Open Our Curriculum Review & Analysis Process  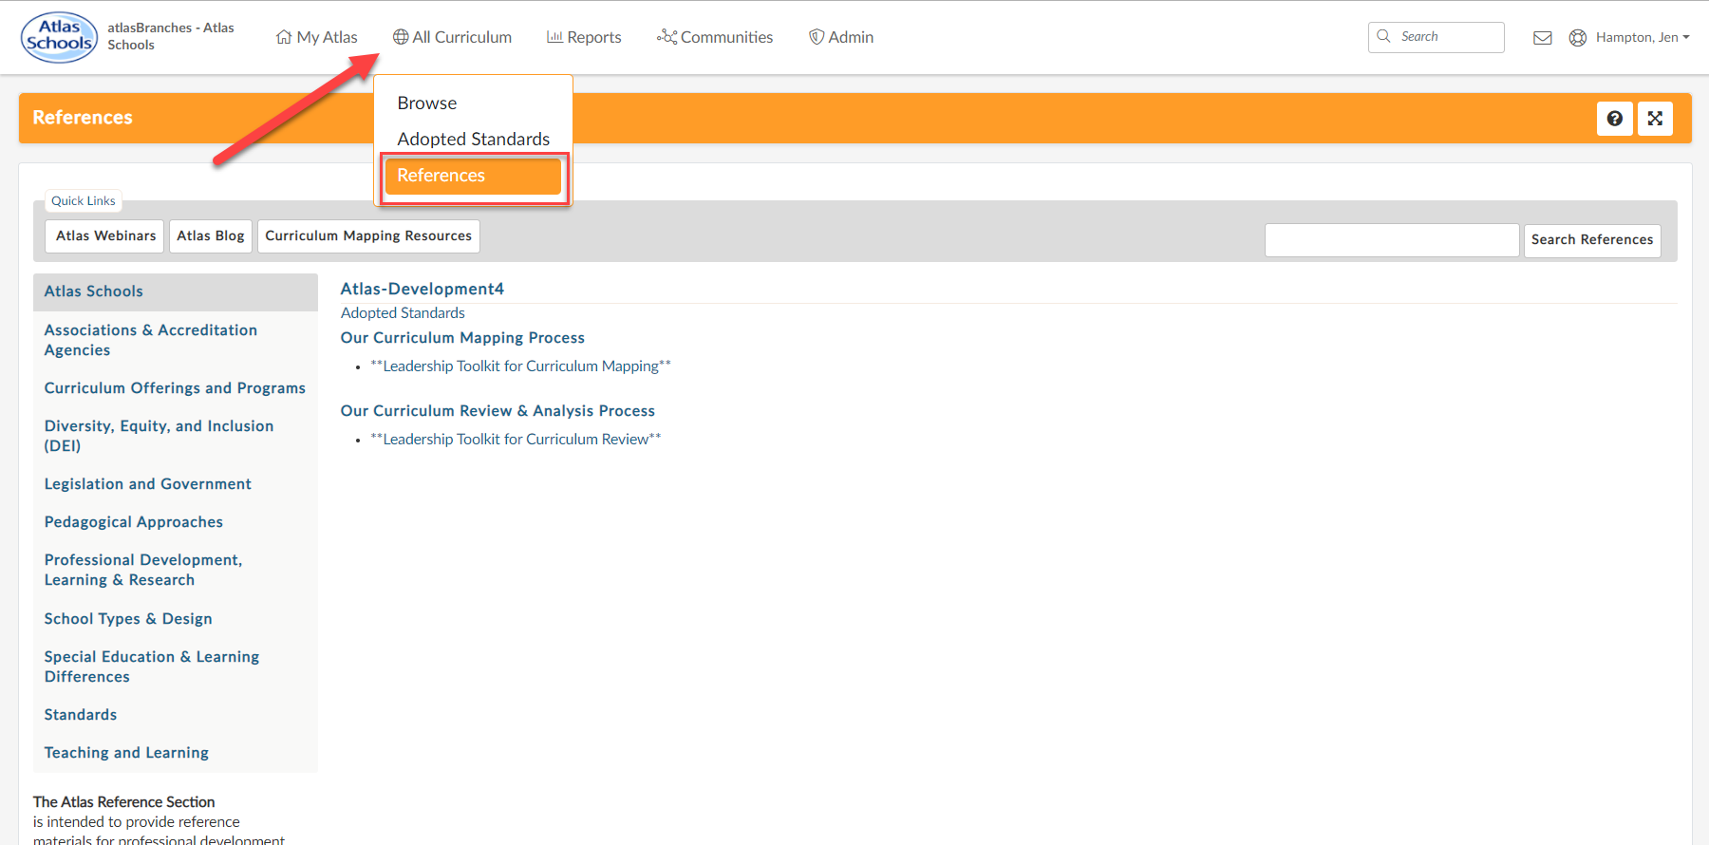click(498, 411)
